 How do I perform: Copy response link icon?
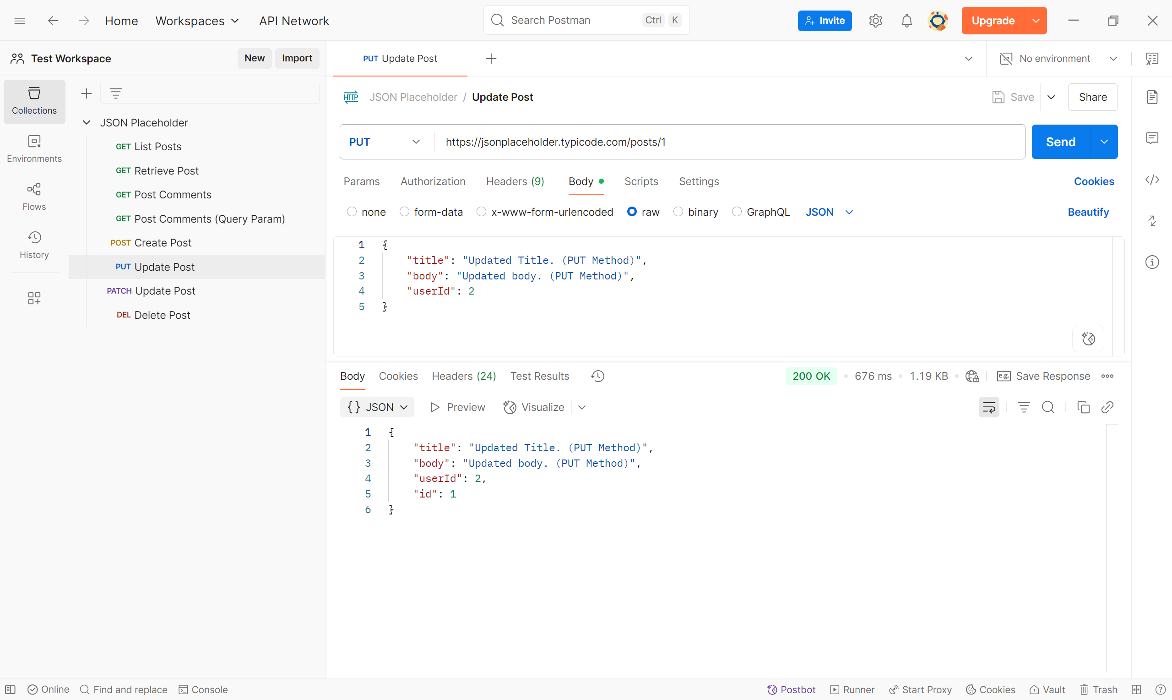click(x=1107, y=407)
